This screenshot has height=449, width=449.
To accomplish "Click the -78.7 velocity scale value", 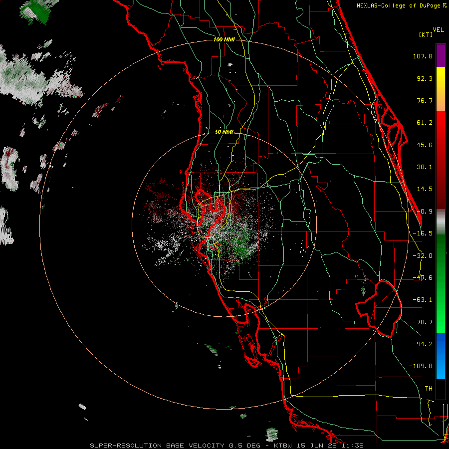I will pos(423,322).
